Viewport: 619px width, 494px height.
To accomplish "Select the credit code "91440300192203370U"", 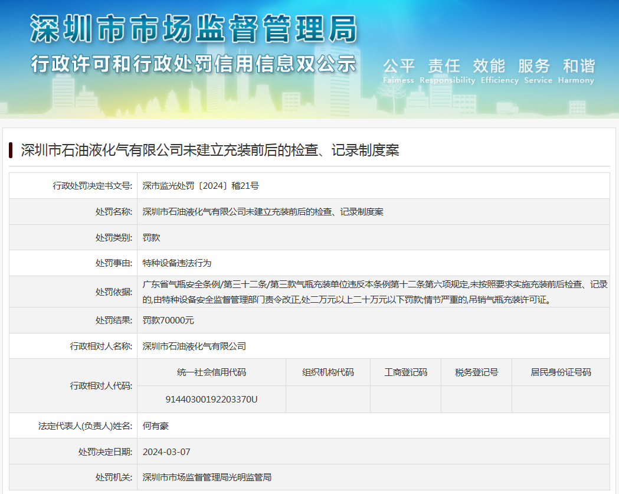I will [212, 399].
